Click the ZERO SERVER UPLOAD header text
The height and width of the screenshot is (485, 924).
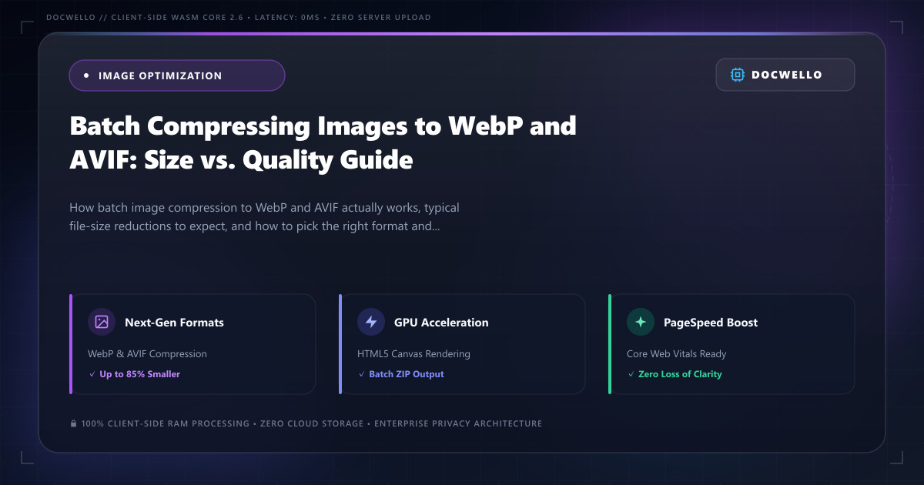(383, 17)
